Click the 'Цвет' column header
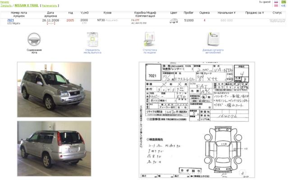288x180 pixels. pyautogui.click(x=174, y=13)
